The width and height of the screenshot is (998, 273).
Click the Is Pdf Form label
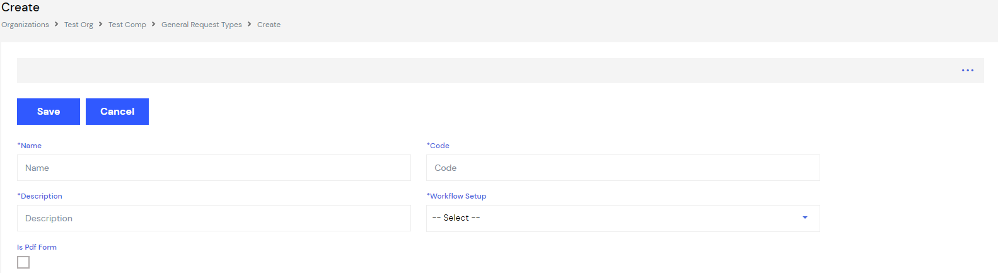(x=37, y=247)
